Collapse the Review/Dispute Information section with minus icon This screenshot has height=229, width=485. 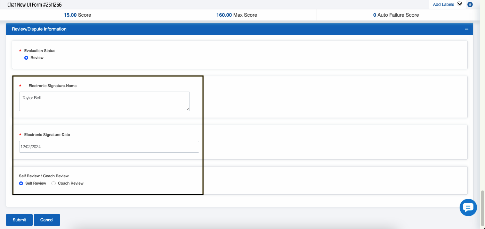[467, 29]
